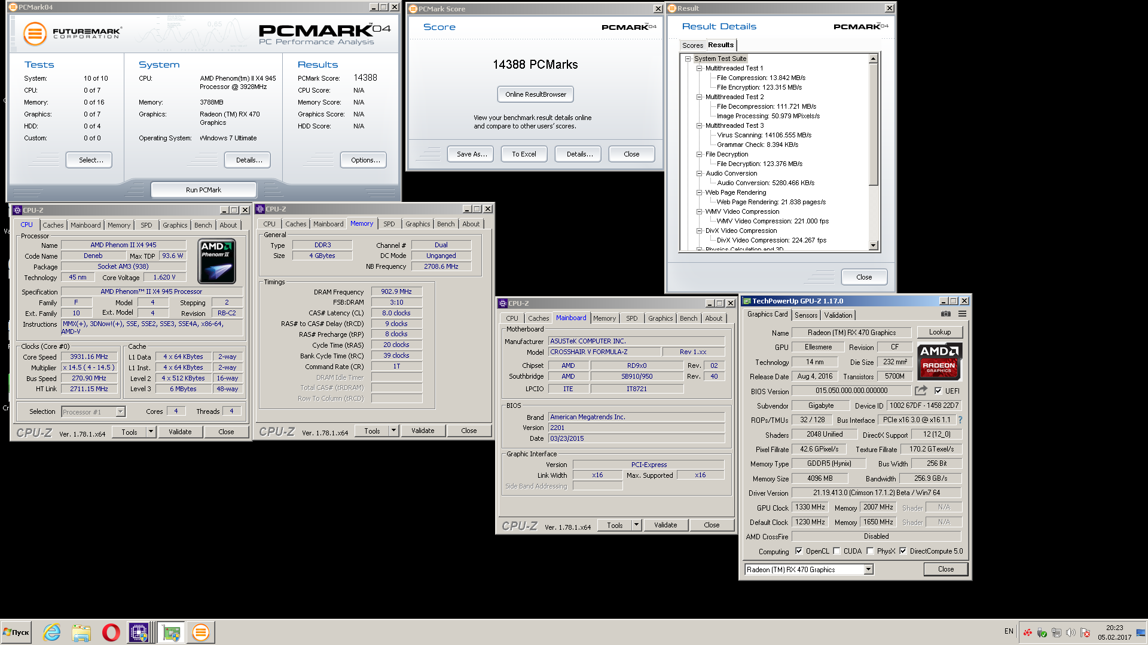Viewport: 1148px width, 645px height.
Task: Open Action Center flag tray icon
Action: [x=1085, y=632]
